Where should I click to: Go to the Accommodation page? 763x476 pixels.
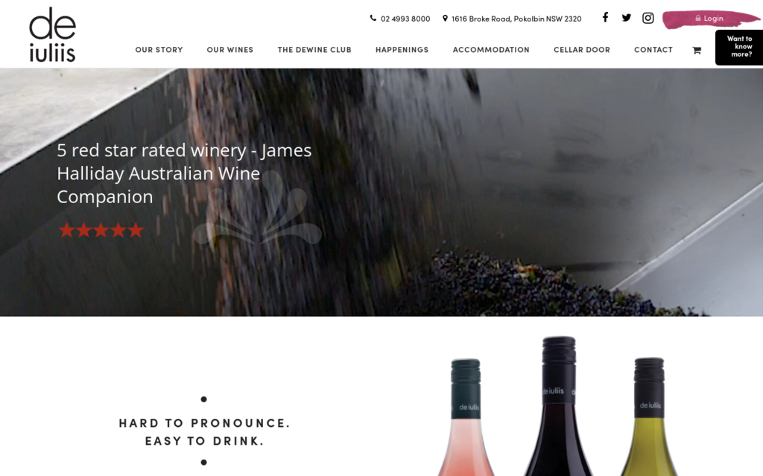[491, 50]
